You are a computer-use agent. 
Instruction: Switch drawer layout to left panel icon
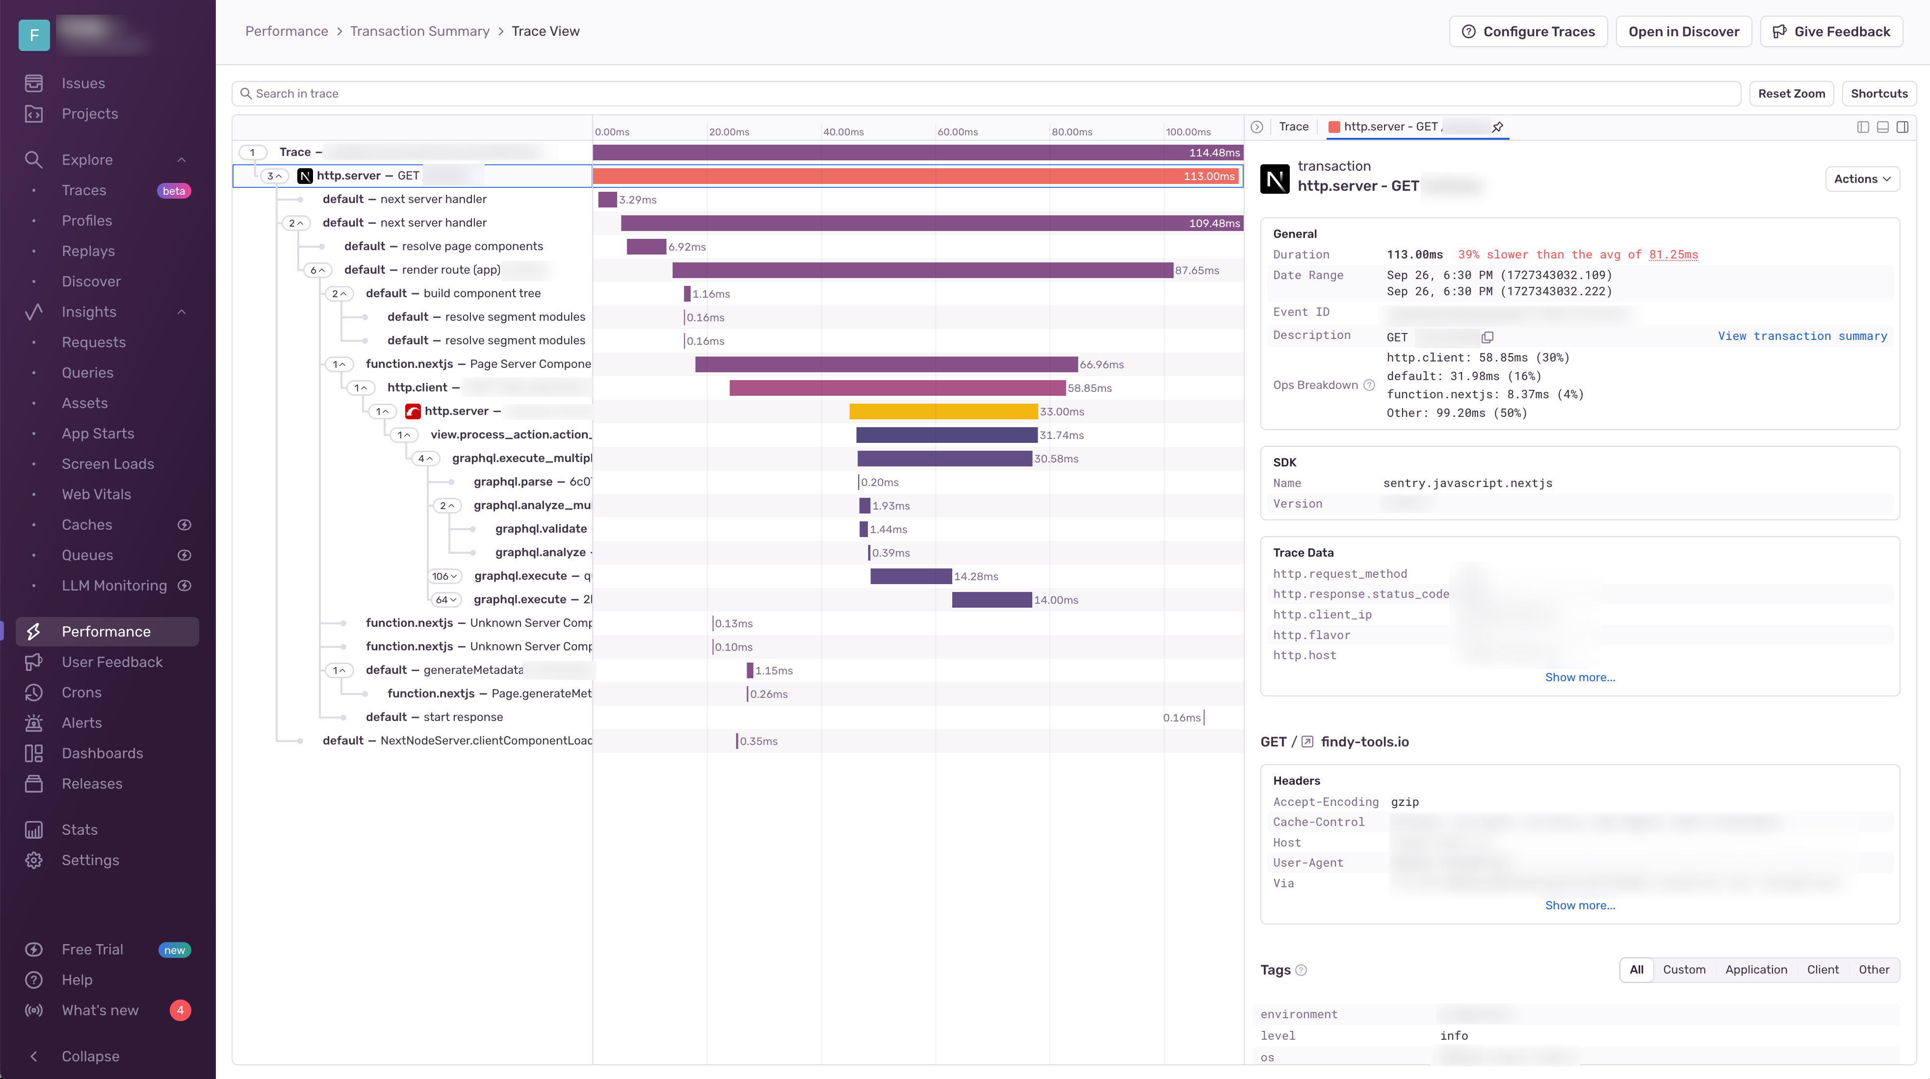pyautogui.click(x=1863, y=128)
